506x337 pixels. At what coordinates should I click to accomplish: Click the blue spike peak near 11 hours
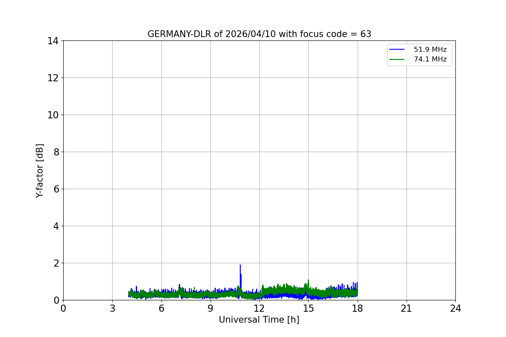pyautogui.click(x=240, y=265)
